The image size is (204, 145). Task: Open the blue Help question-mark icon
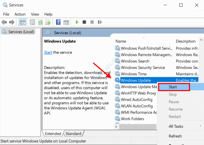[58, 22]
